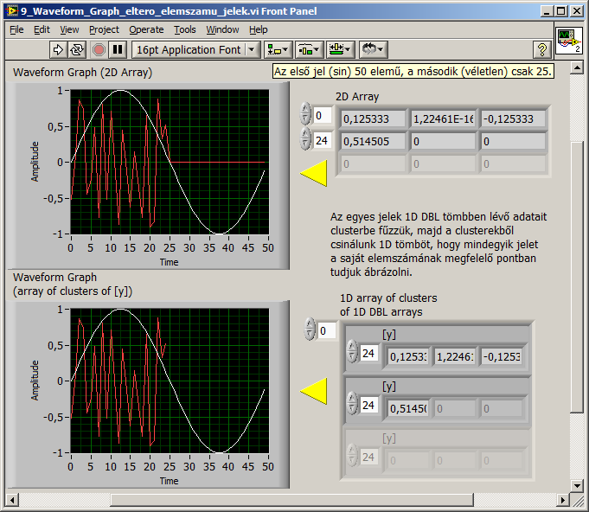Open the Resize Objects tool
Screen dimensions: 589x512
pyautogui.click(x=340, y=49)
